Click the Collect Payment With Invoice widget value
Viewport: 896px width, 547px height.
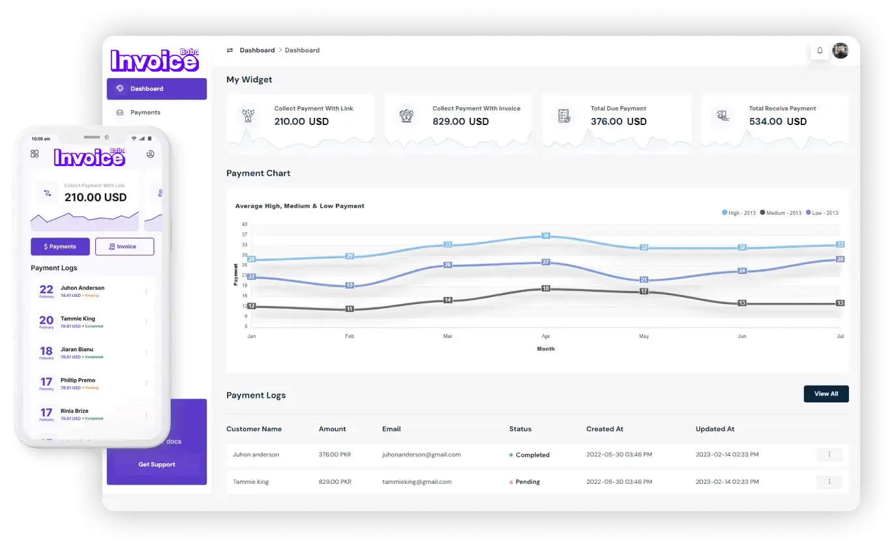(x=460, y=122)
